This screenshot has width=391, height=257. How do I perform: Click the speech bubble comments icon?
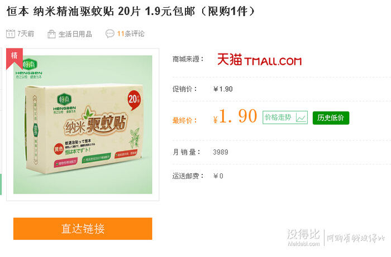tap(109, 33)
